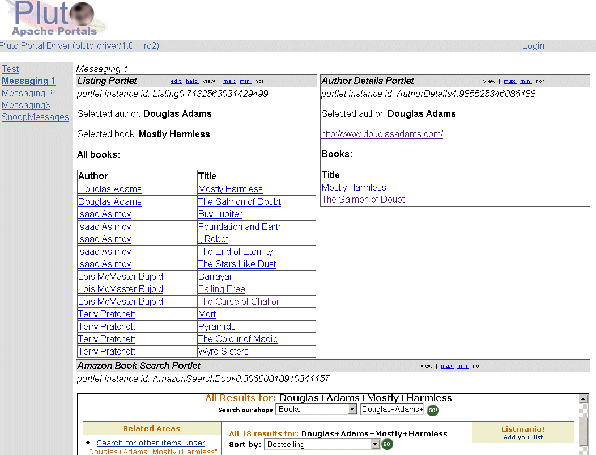Select The Salmon of Doubt in Author Details
This screenshot has height=455, width=596.
363,199
